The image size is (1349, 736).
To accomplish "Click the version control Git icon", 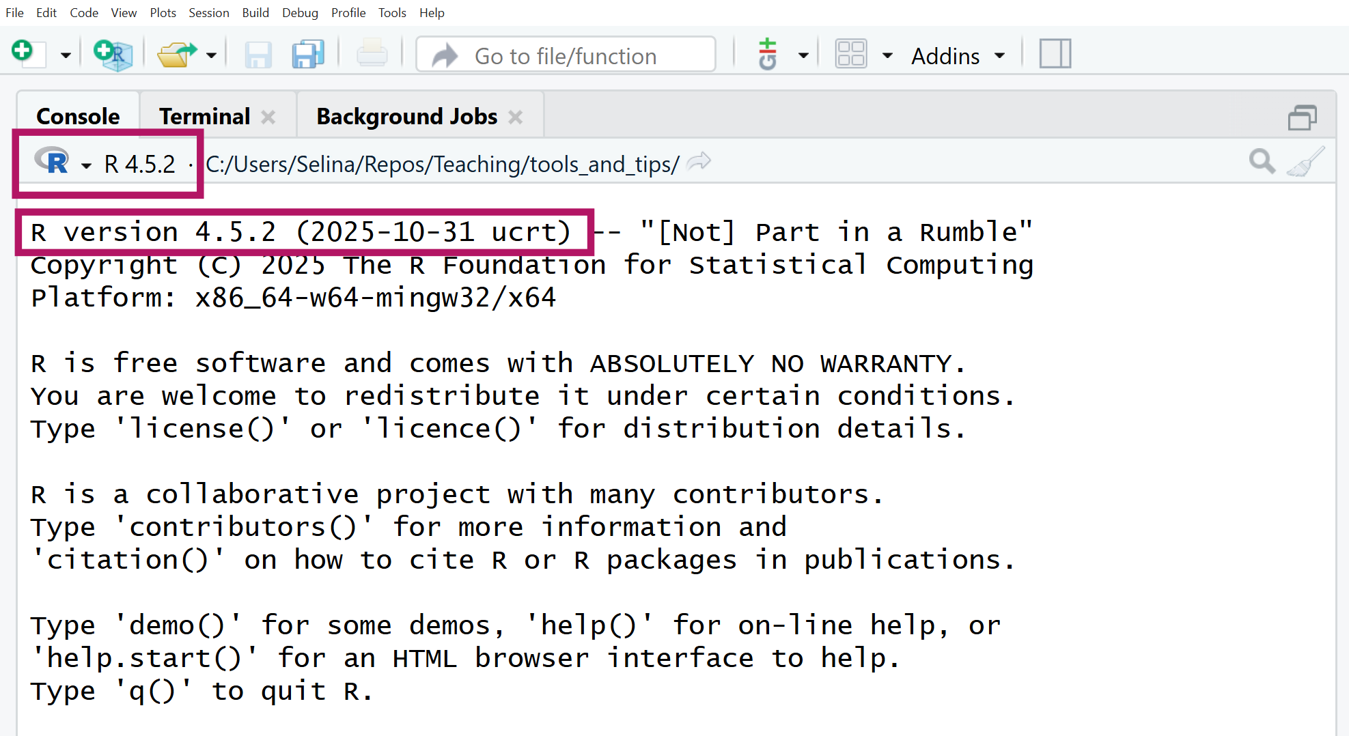I will pos(768,55).
